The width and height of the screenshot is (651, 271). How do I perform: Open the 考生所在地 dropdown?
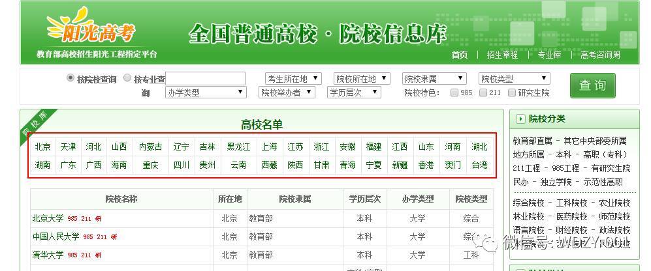[x=293, y=79]
